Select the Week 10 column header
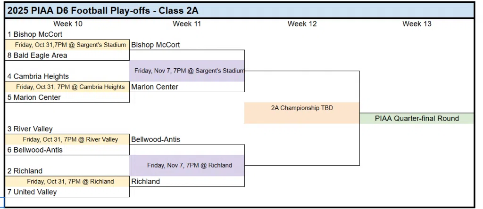Screen dimensions: 483x209 pos(67,24)
